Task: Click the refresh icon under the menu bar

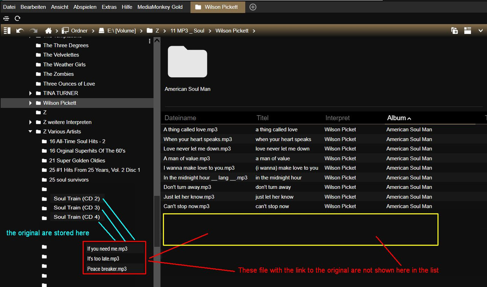Action: coord(18,18)
